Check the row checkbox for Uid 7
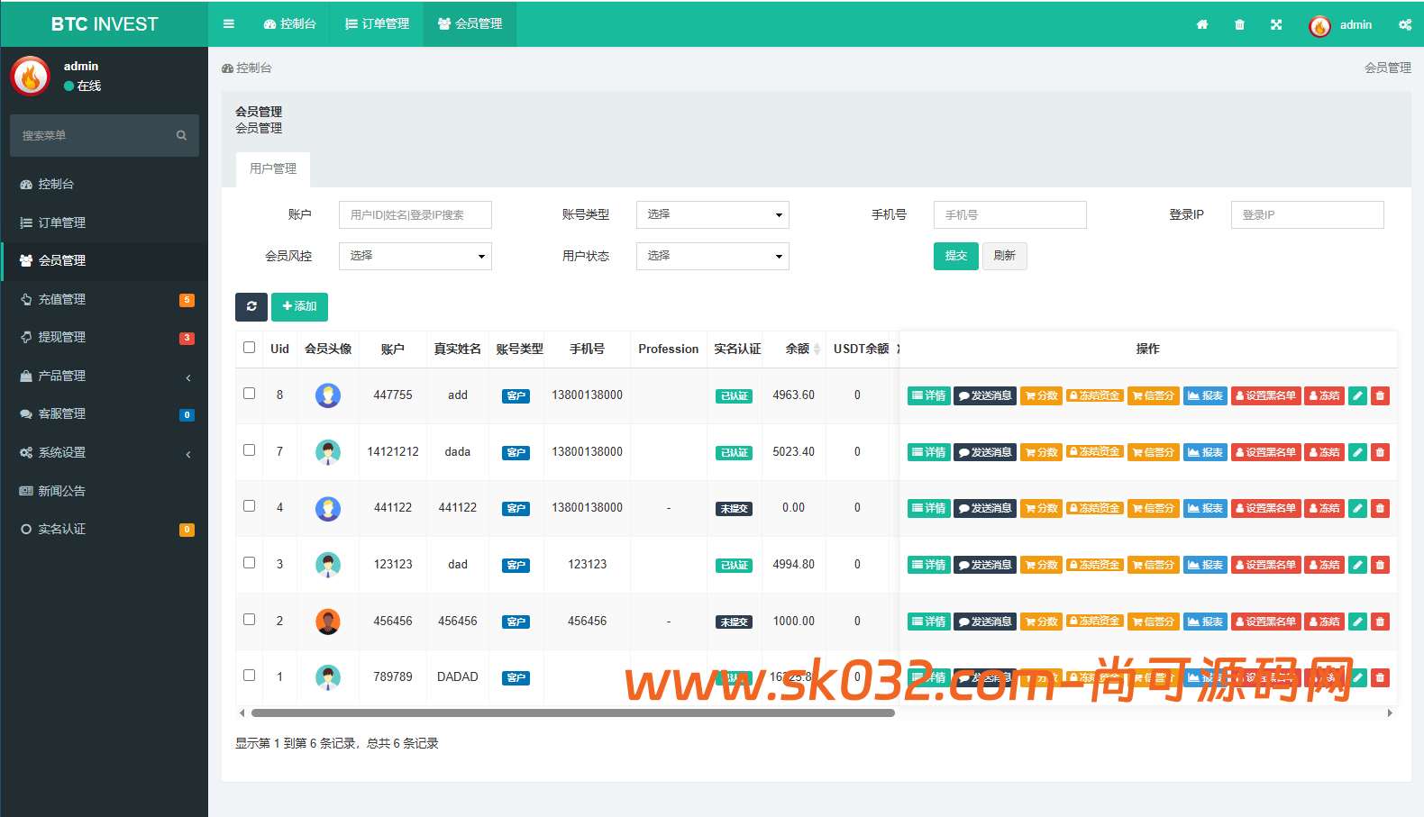This screenshot has width=1424, height=817. click(250, 450)
